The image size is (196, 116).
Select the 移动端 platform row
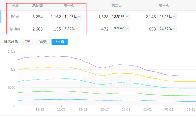pyautogui.click(x=15, y=29)
